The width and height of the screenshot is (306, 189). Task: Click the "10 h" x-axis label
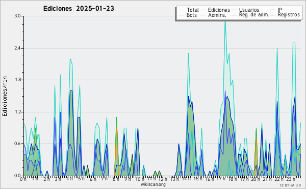click(140, 179)
